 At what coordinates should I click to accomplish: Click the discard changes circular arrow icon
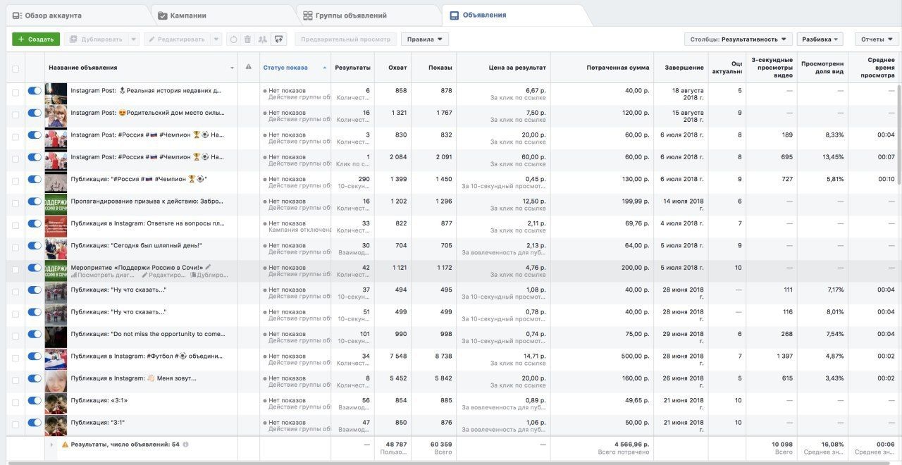tap(234, 39)
